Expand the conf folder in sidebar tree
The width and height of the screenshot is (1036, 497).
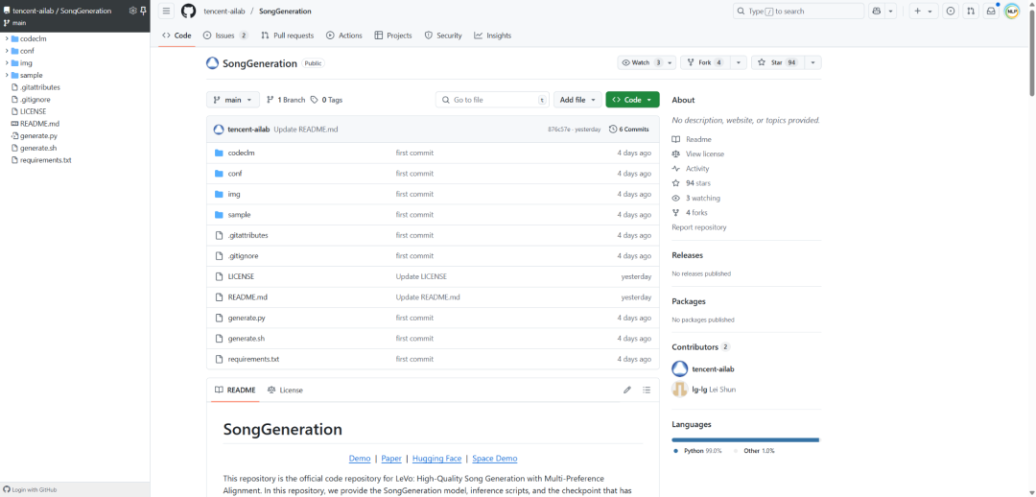pyautogui.click(x=7, y=51)
